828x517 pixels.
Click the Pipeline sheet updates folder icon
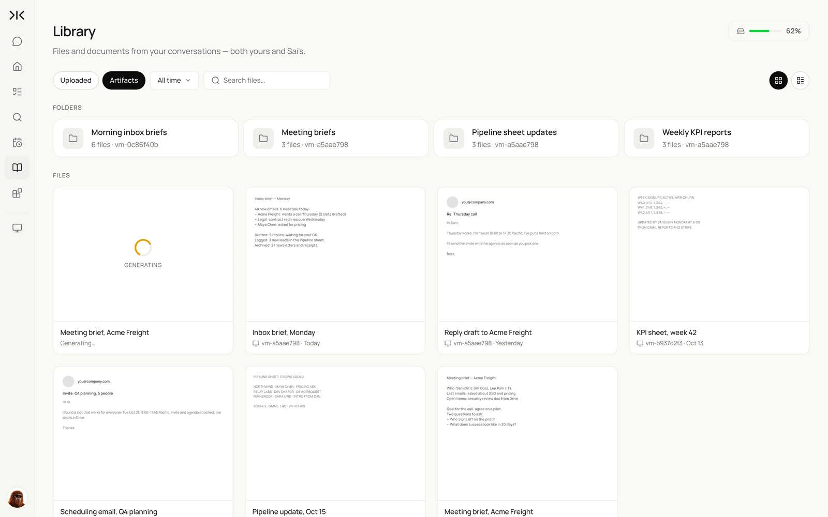click(454, 139)
